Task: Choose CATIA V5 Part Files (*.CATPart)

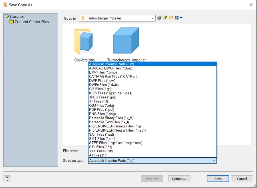Action: 152,76
